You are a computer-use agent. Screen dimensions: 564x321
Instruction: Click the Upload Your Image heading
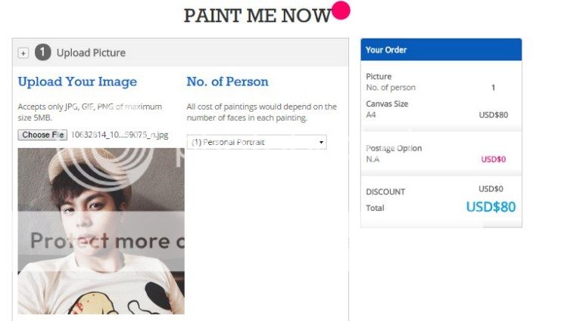coord(77,82)
